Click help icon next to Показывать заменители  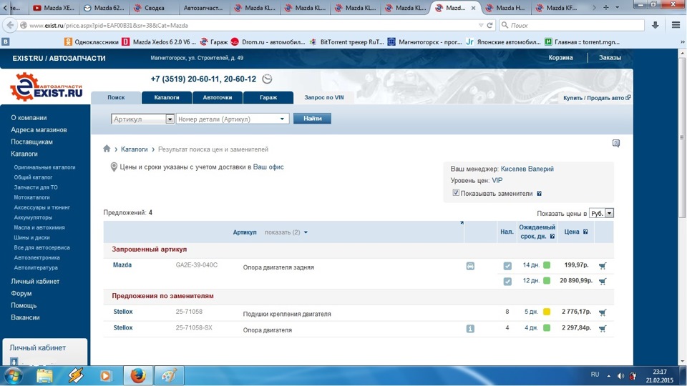click(540, 194)
